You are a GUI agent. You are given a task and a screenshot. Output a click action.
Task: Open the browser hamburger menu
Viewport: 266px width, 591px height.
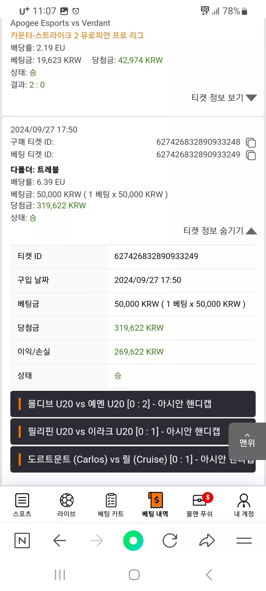coord(244,540)
